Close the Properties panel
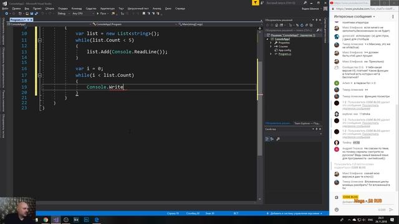This screenshot has height=224, width=399. point(320,129)
